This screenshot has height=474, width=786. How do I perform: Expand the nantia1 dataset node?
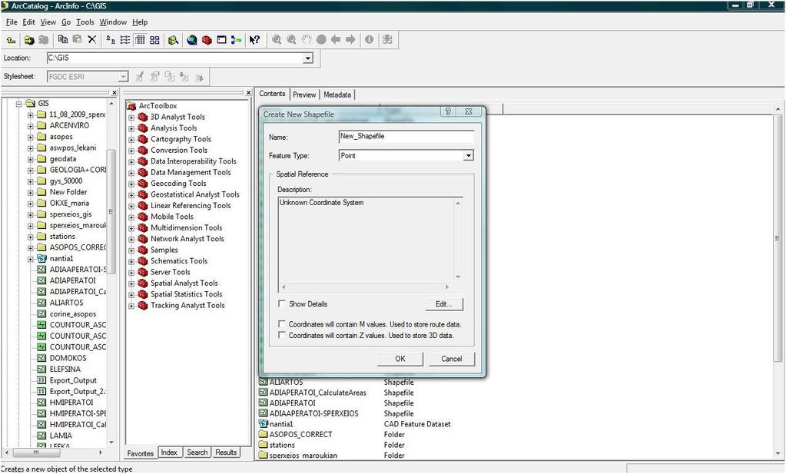[30, 259]
